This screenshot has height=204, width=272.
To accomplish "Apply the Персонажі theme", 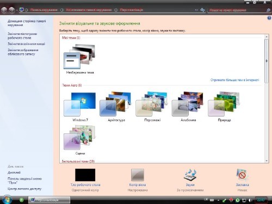I will pyautogui.click(x=151, y=104).
